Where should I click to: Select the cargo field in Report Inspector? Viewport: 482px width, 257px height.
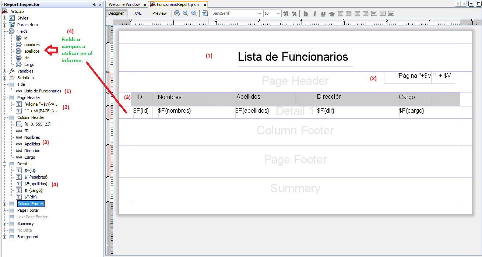(29, 64)
